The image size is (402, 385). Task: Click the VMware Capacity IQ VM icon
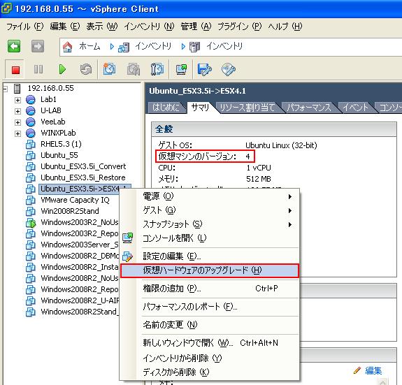31,200
